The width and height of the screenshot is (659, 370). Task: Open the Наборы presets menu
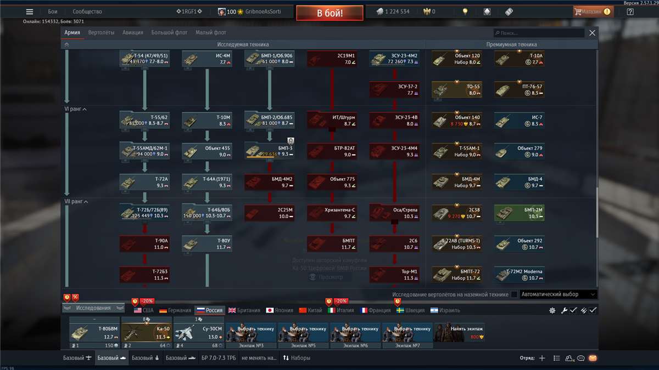coord(297,358)
